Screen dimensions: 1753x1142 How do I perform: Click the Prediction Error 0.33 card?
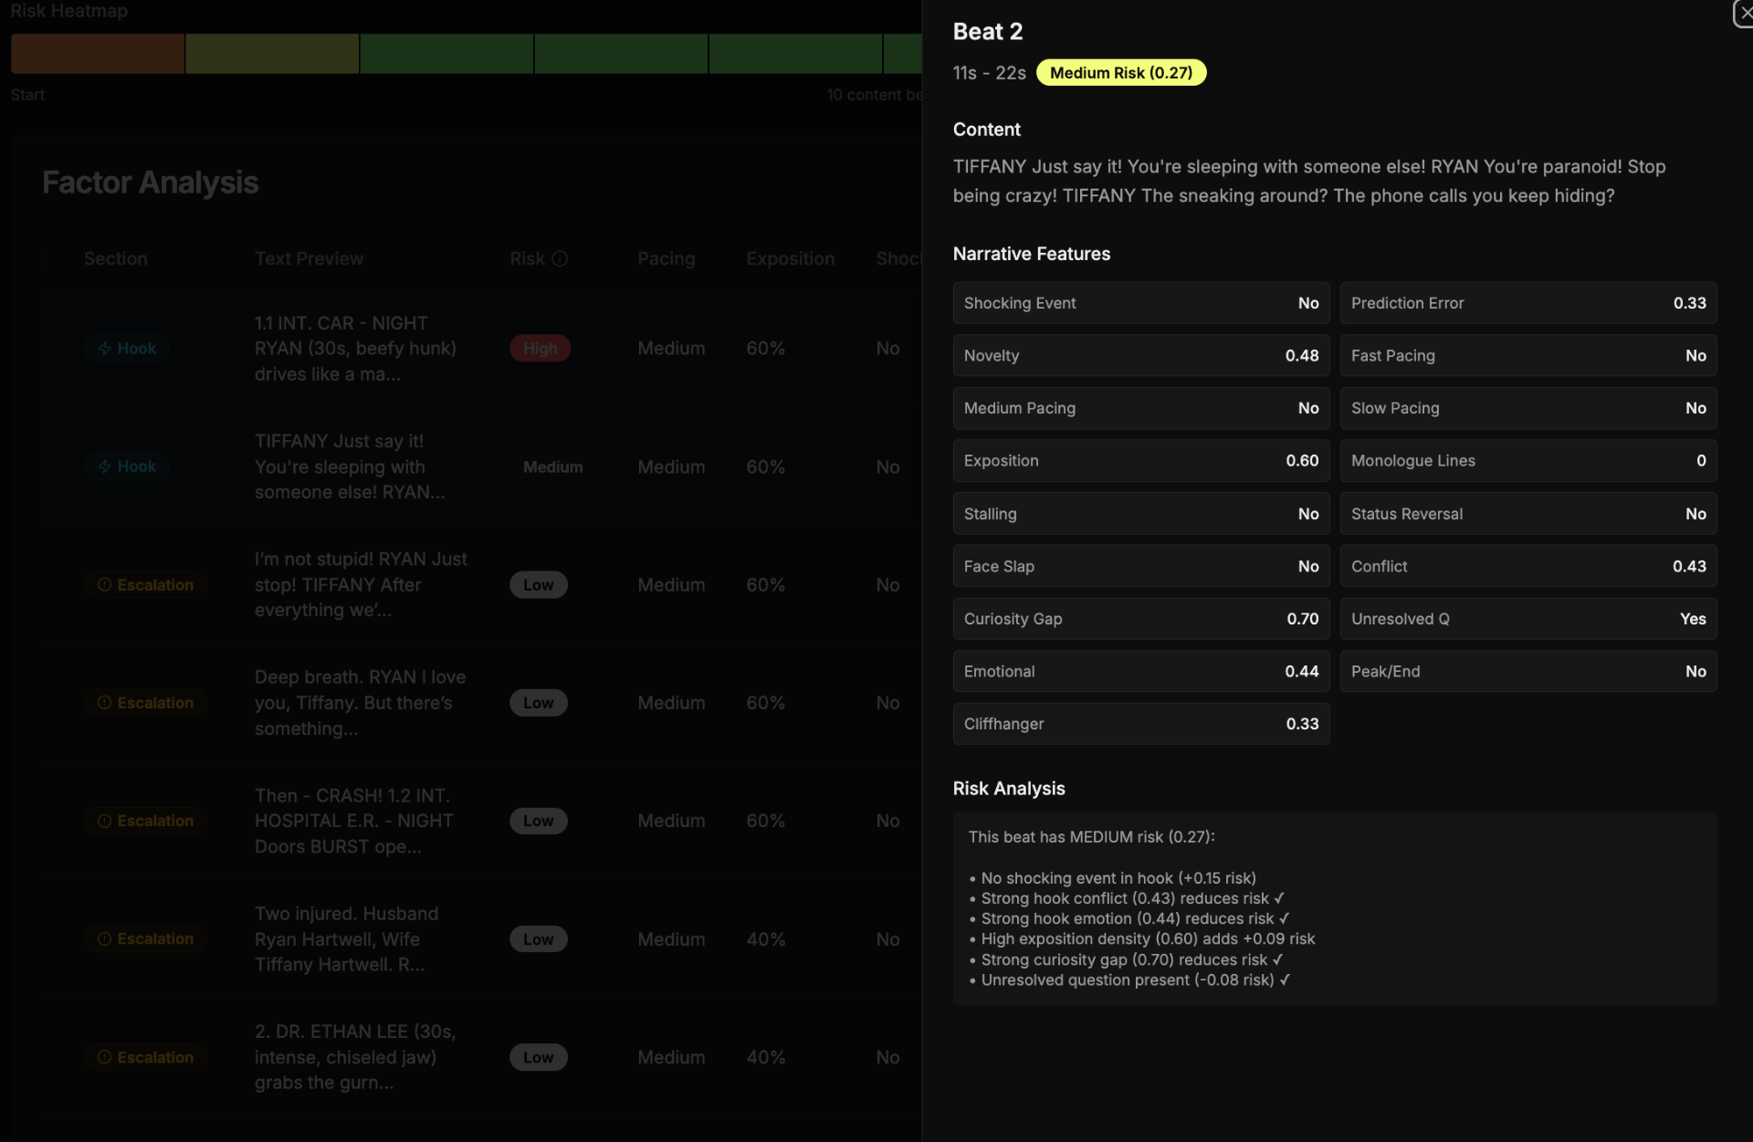[x=1528, y=303]
